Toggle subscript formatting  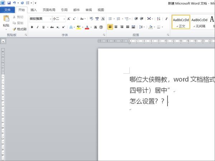(x=58, y=27)
